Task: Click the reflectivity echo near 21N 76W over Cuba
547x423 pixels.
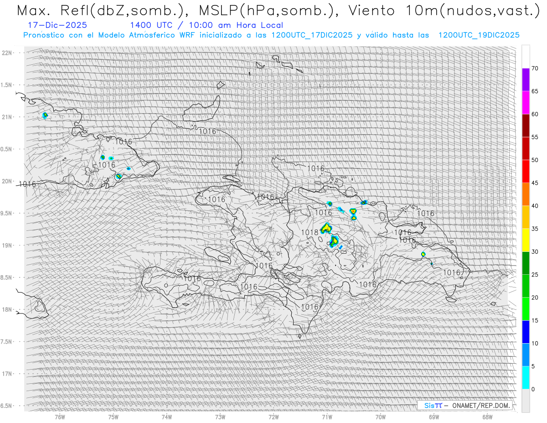Action: (x=45, y=115)
